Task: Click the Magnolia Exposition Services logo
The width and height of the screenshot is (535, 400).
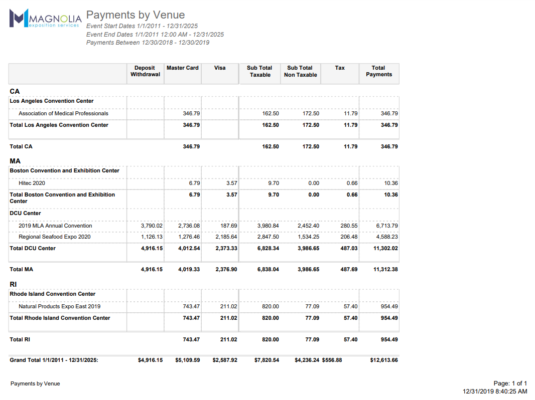Action: [x=45, y=18]
